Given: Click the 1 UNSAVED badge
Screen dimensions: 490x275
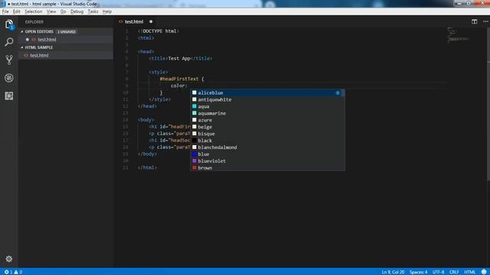Looking at the screenshot, I should 67,32.
